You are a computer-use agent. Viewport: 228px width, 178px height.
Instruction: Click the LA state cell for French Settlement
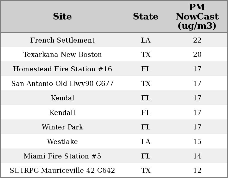(146, 40)
